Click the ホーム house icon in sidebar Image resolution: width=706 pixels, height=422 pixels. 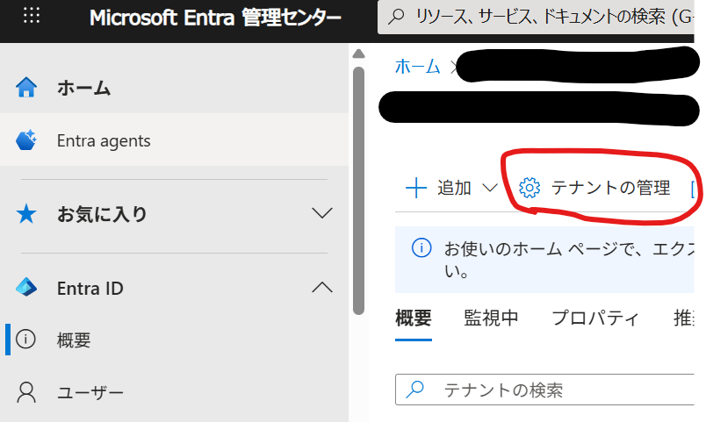point(26,88)
